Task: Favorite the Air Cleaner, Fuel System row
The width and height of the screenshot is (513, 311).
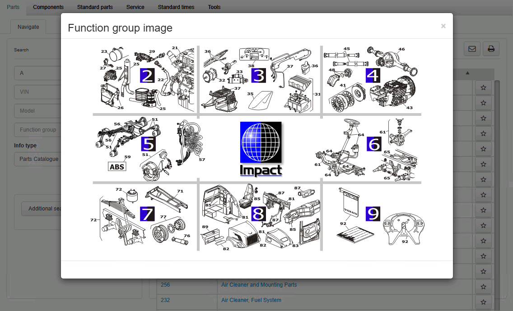Action: click(x=483, y=302)
